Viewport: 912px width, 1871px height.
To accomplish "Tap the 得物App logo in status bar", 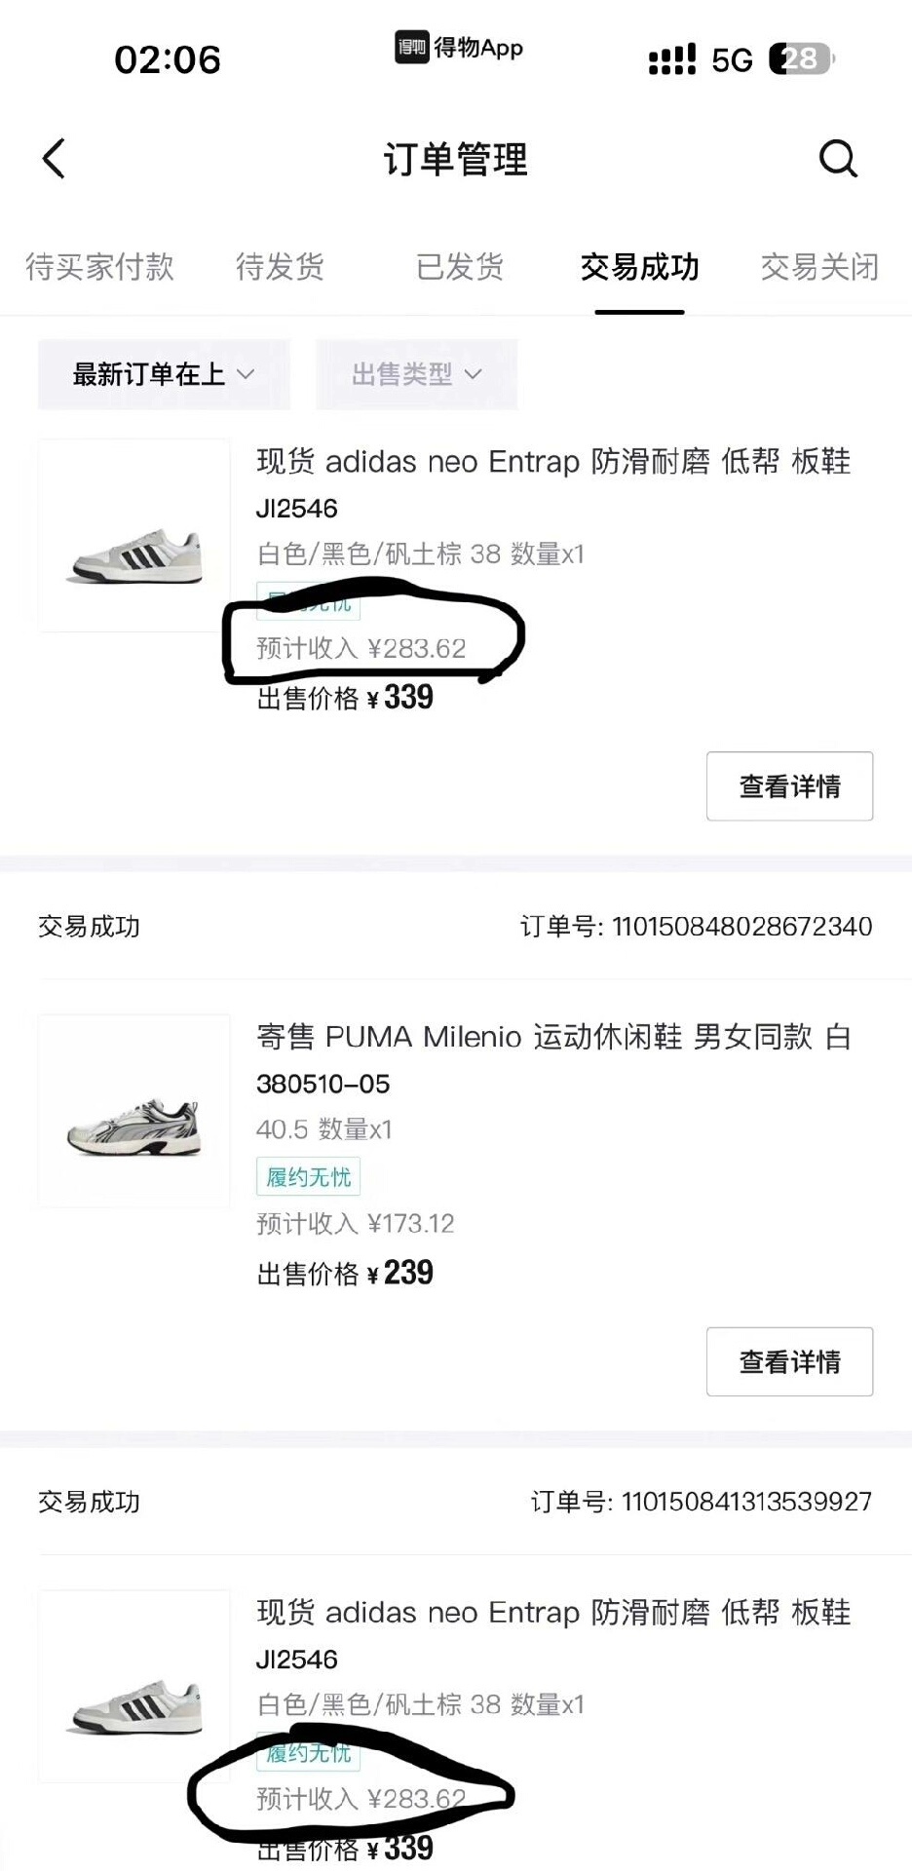I will coord(459,48).
